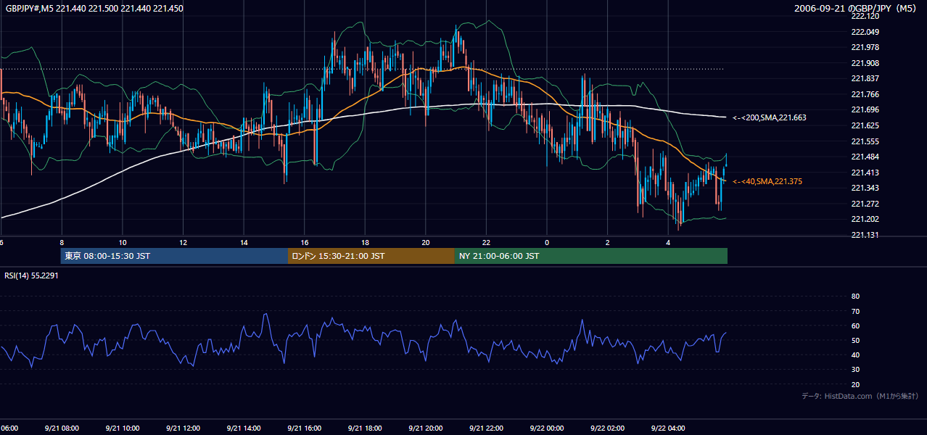Click the RSI 70 level label
This screenshot has width=927, height=435.
pyautogui.click(x=855, y=311)
